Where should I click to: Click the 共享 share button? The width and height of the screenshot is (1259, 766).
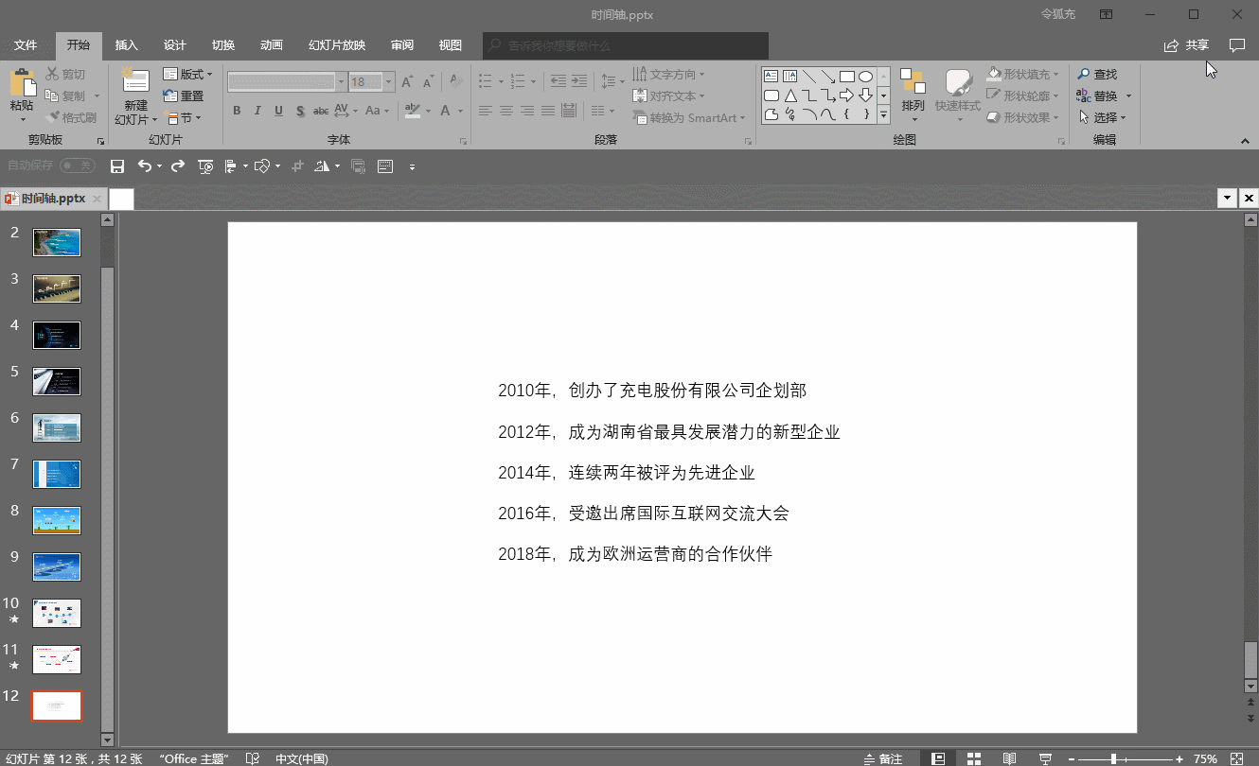coord(1187,45)
